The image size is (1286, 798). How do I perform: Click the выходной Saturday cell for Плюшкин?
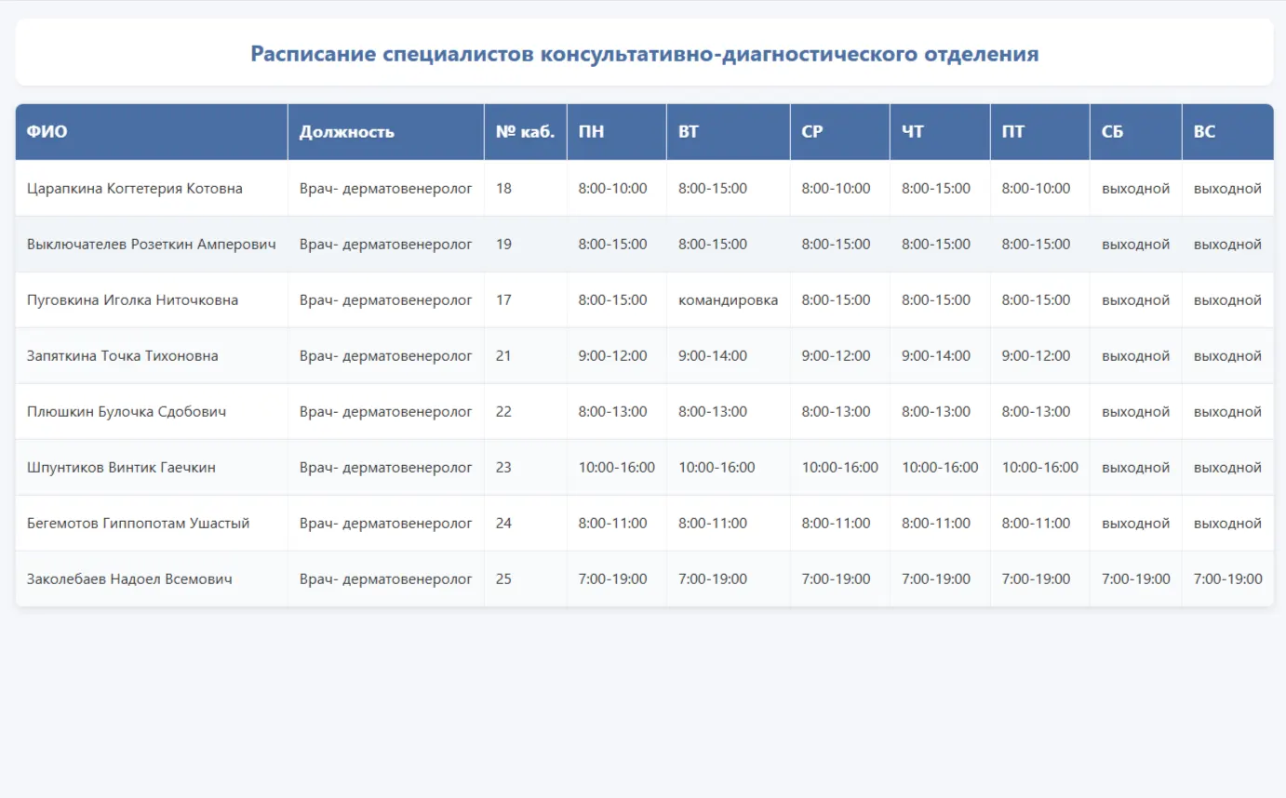click(1134, 411)
